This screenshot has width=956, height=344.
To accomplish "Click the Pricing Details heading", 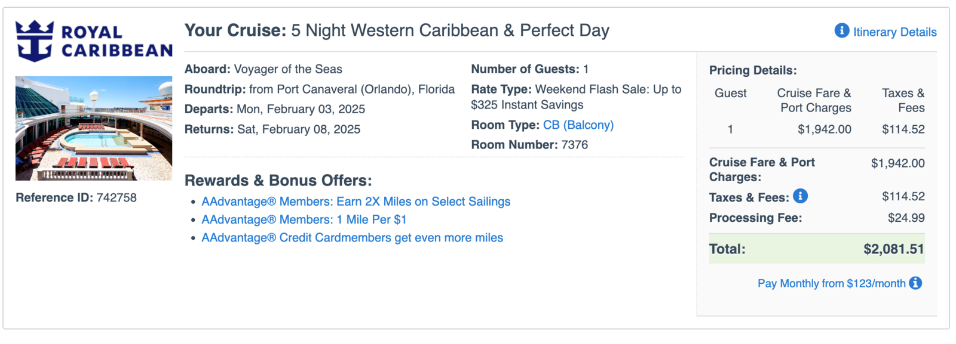I will (x=752, y=70).
